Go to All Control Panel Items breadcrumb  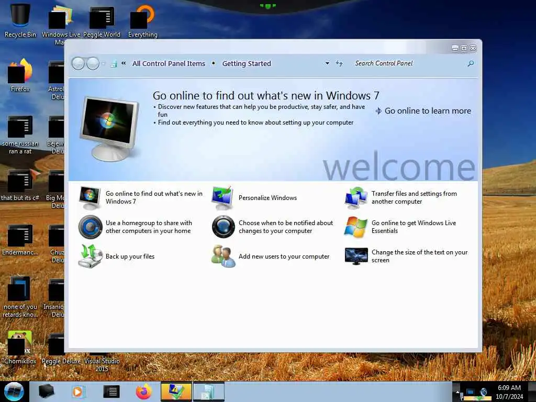click(169, 63)
